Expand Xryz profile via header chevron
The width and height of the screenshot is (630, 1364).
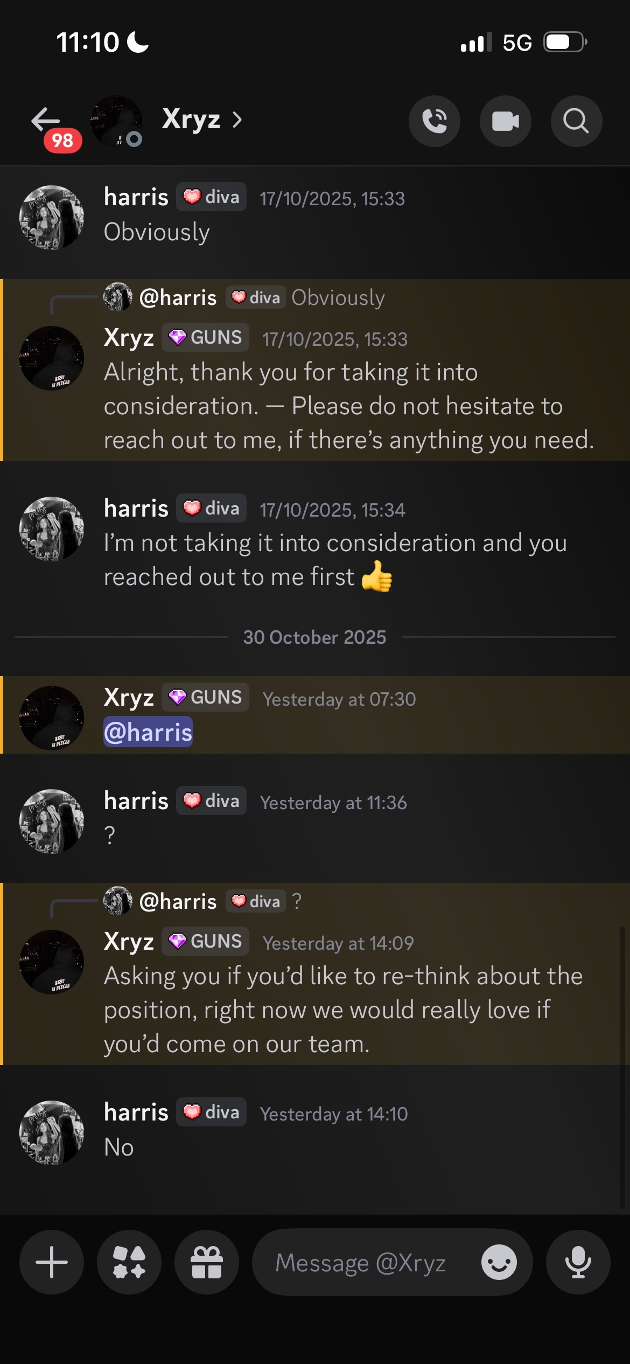pos(237,120)
